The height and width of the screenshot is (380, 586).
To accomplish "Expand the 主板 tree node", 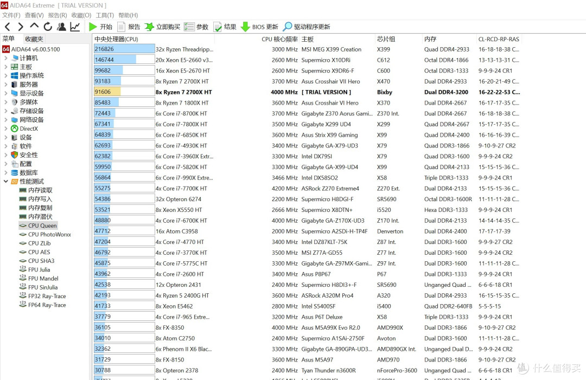I will [x=5, y=67].
